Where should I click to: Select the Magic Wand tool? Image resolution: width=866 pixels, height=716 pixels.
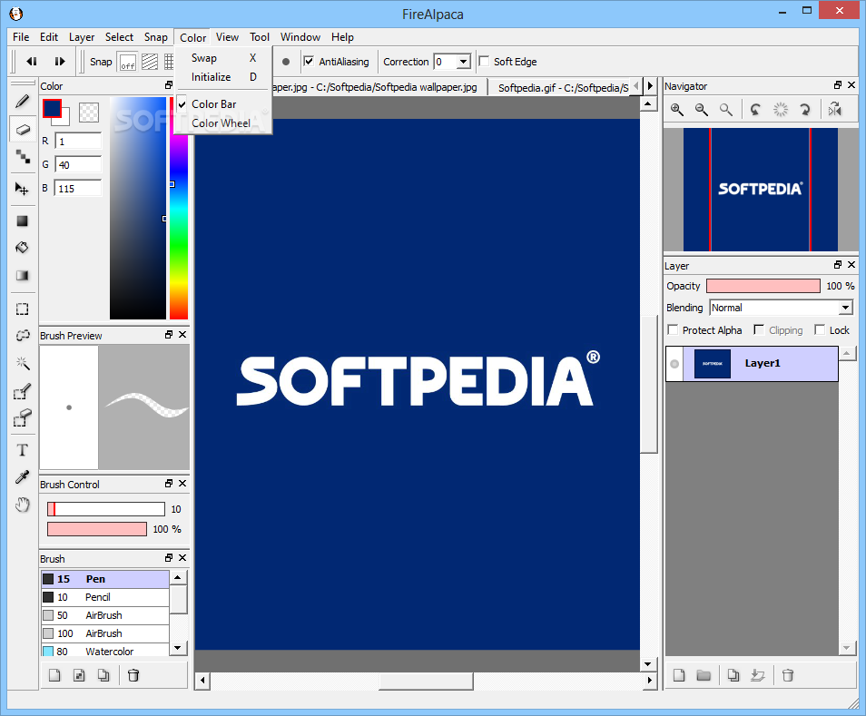tap(22, 363)
